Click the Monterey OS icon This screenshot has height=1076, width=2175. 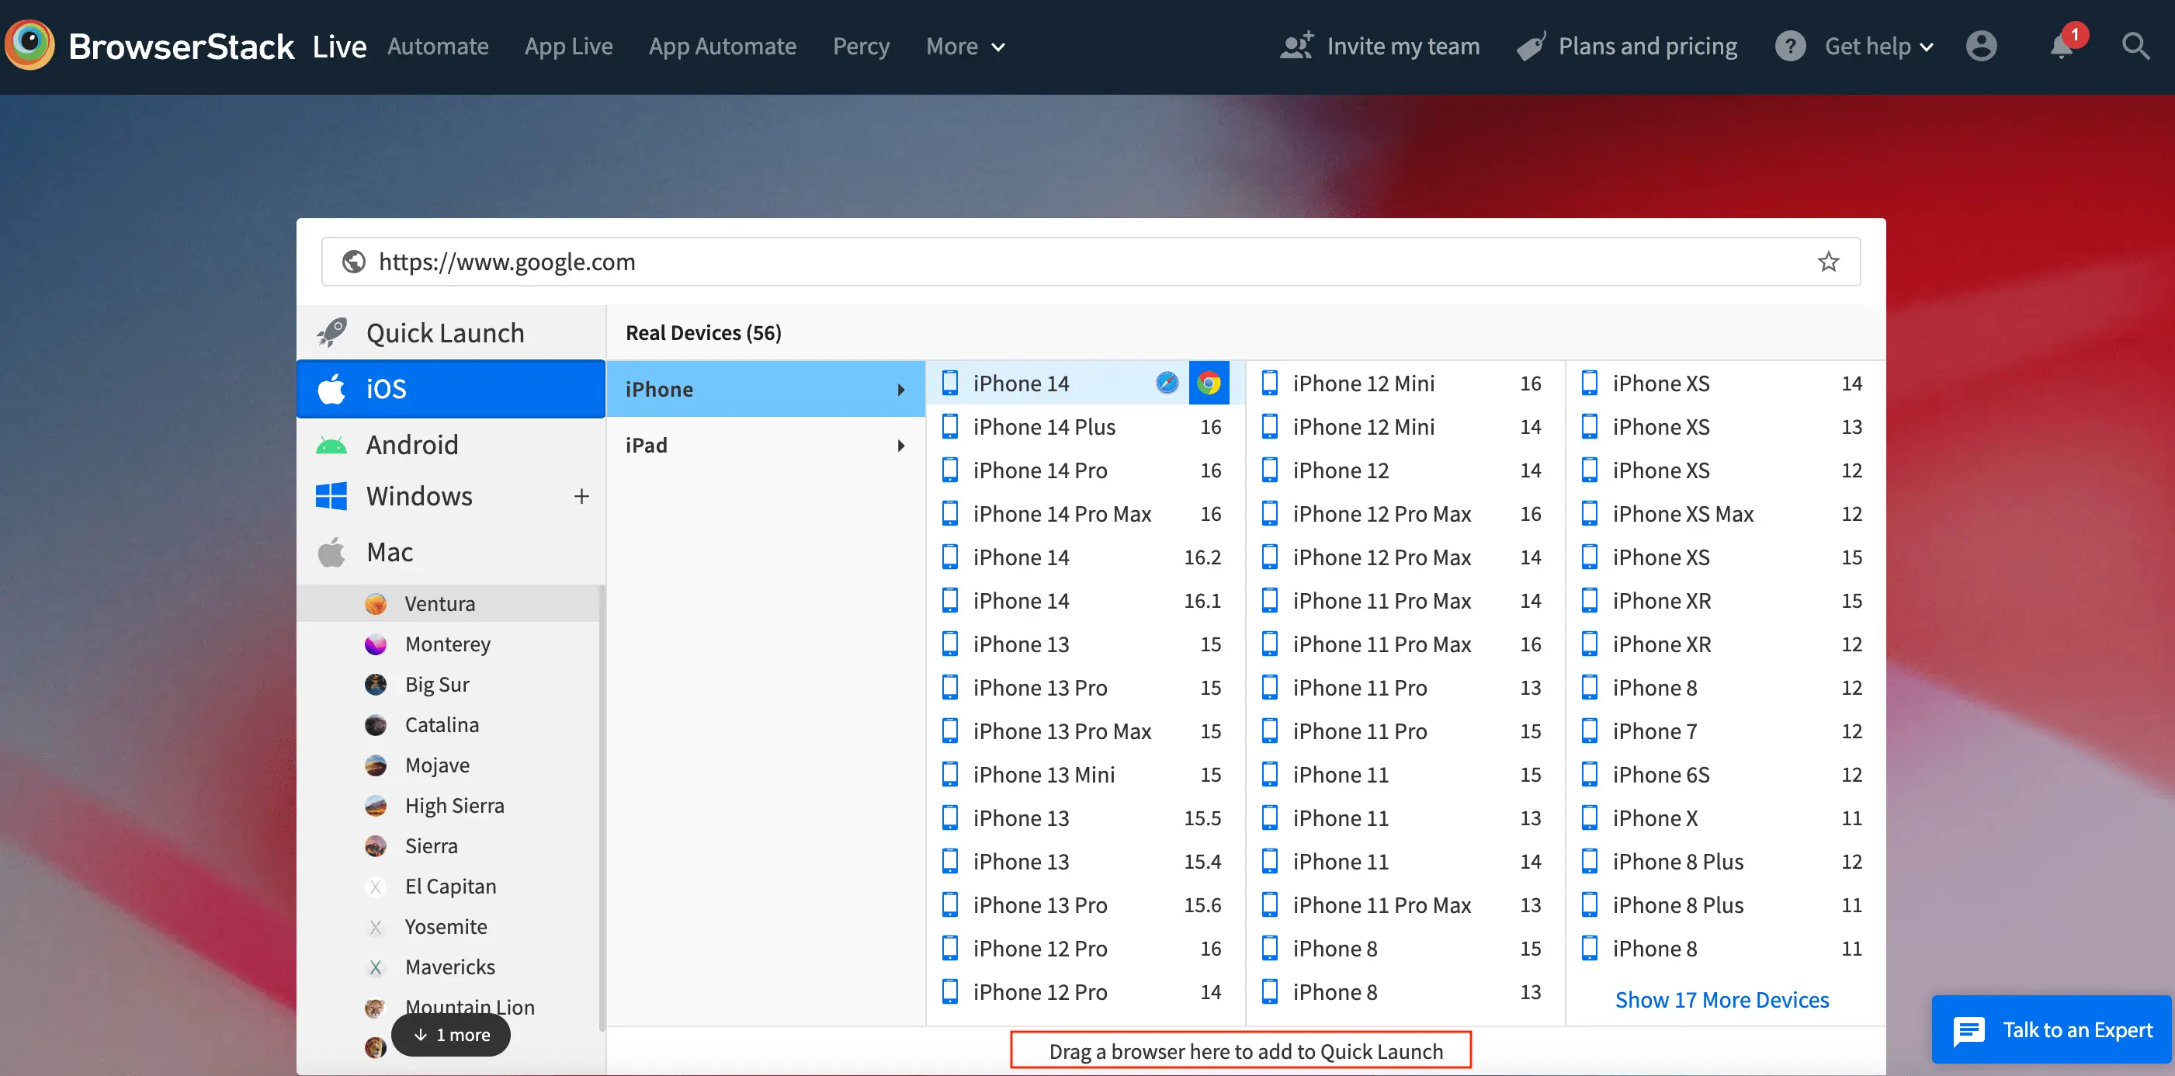tap(376, 644)
